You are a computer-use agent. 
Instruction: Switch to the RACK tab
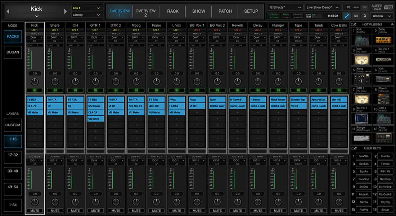pos(172,11)
